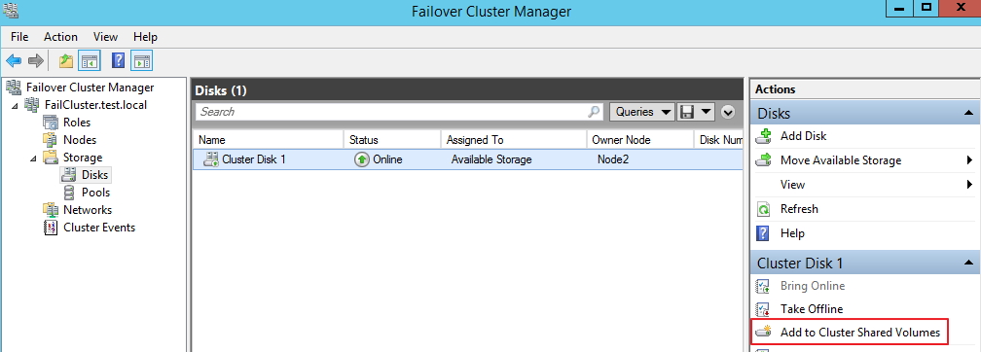Select the Networks tree item label

click(88, 210)
